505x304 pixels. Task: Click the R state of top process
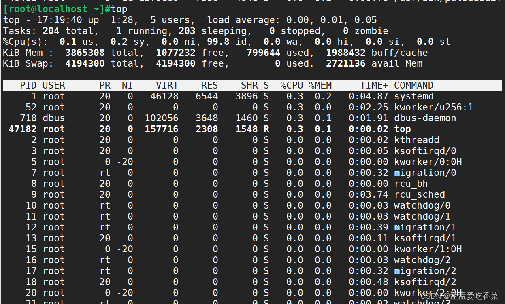pos(266,129)
